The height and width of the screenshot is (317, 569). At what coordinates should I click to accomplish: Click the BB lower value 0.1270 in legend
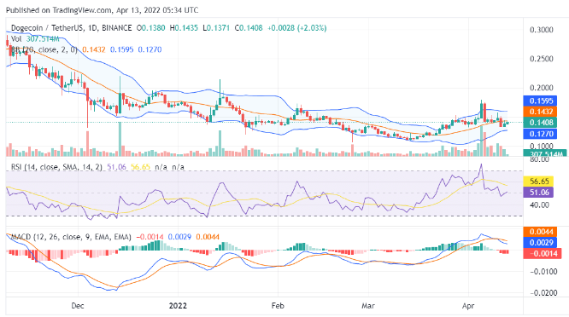click(150, 49)
